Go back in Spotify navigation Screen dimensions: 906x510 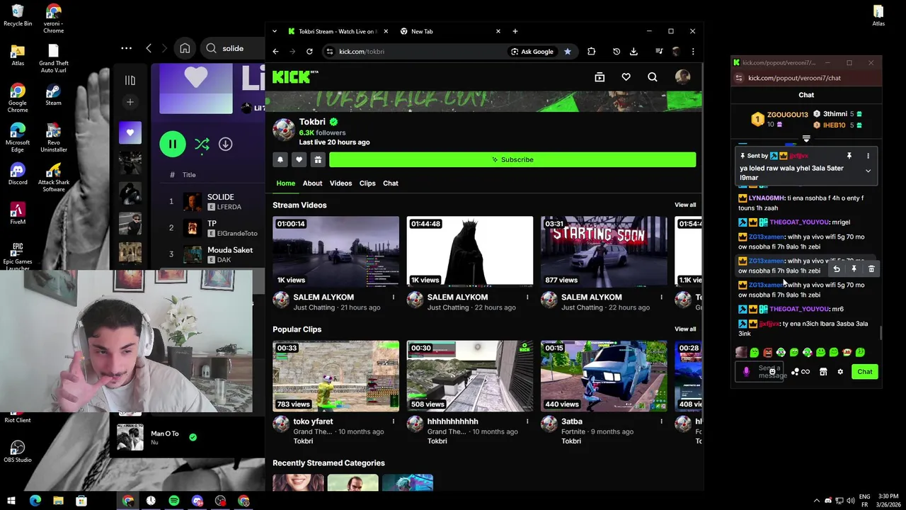pyautogui.click(x=149, y=48)
